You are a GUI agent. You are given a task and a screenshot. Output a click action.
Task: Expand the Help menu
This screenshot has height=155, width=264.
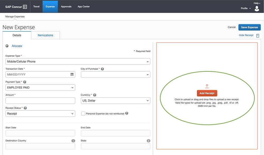pos(257,3)
